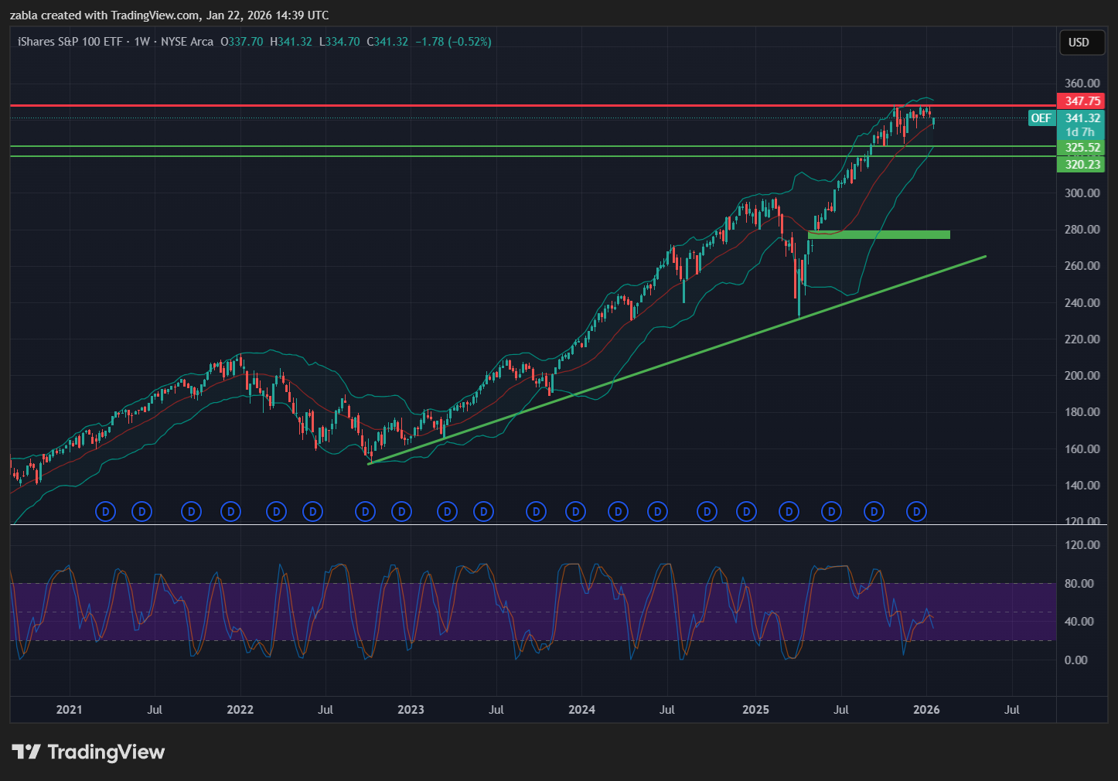Viewport: 1118px width, 781px height.
Task: Click the rightmost dividend D marker
Action: click(916, 511)
